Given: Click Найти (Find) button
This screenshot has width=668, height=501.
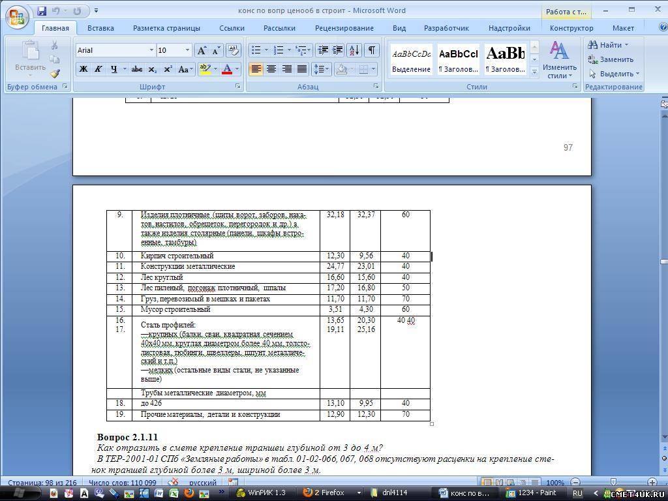Looking at the screenshot, I should pos(607,45).
